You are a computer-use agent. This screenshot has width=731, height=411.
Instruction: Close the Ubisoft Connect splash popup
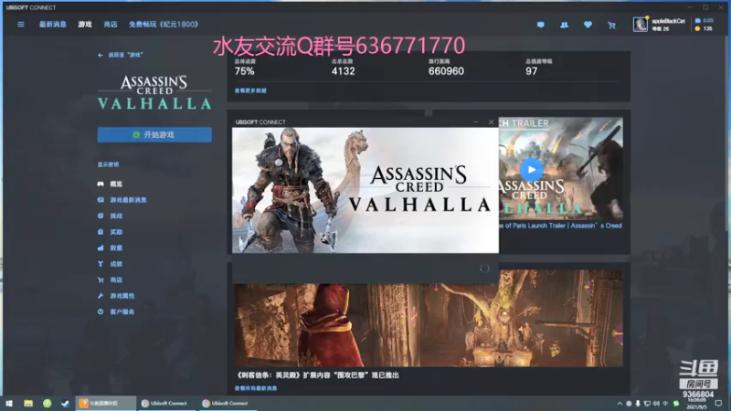(x=491, y=122)
